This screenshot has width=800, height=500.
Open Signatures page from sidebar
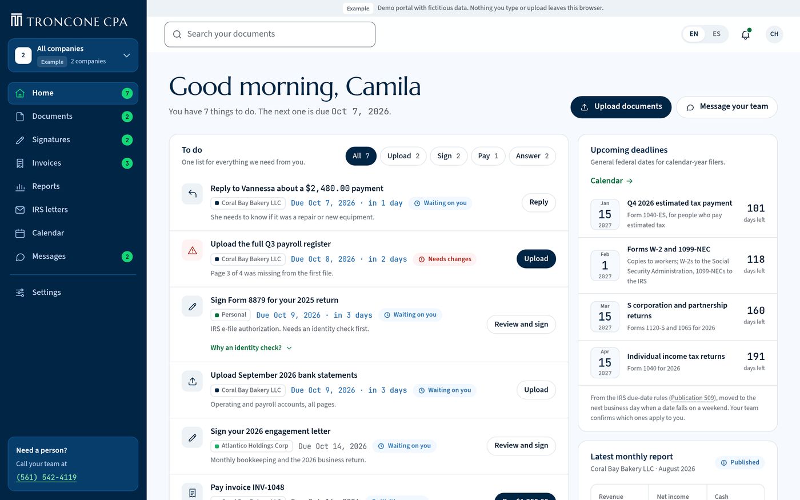[x=73, y=140]
